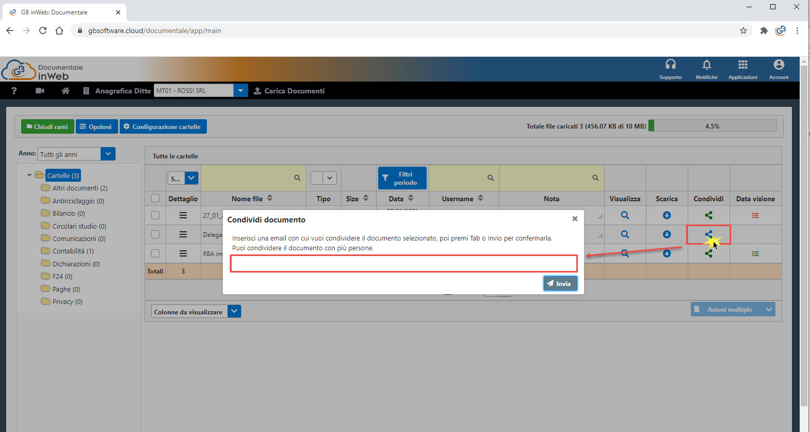Sort by Size column

click(x=365, y=198)
